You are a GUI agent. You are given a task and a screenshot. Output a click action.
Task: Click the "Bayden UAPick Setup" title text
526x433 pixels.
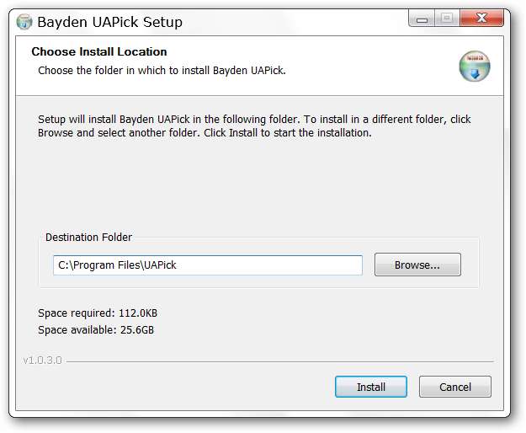tap(109, 22)
